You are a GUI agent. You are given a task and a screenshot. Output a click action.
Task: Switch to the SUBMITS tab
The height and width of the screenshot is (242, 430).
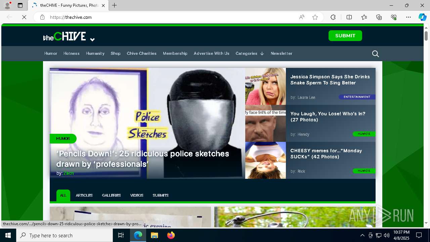[x=161, y=195]
